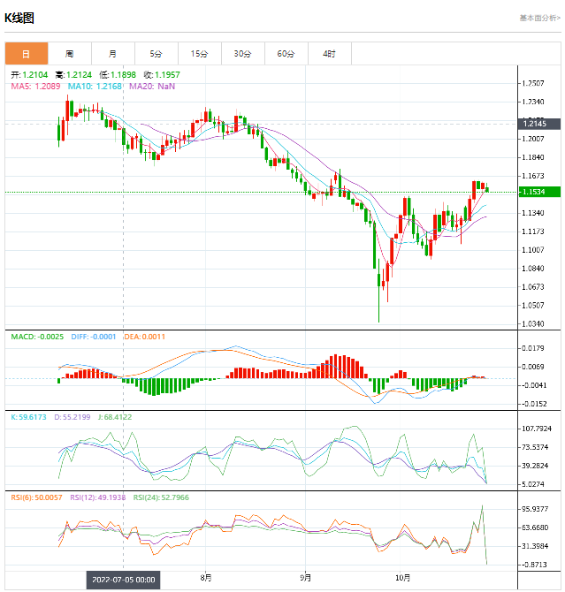Click the 1.1534 current price label
Viewport: 565px width, 592px height.
click(x=538, y=192)
